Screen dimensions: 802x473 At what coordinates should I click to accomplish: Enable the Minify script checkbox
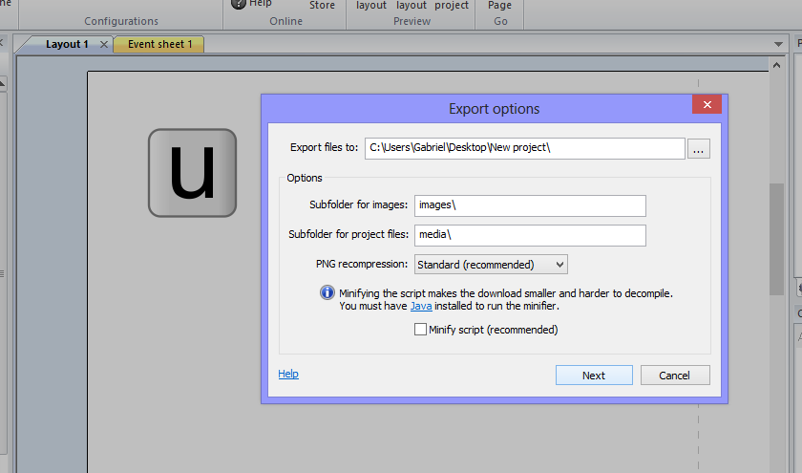420,330
